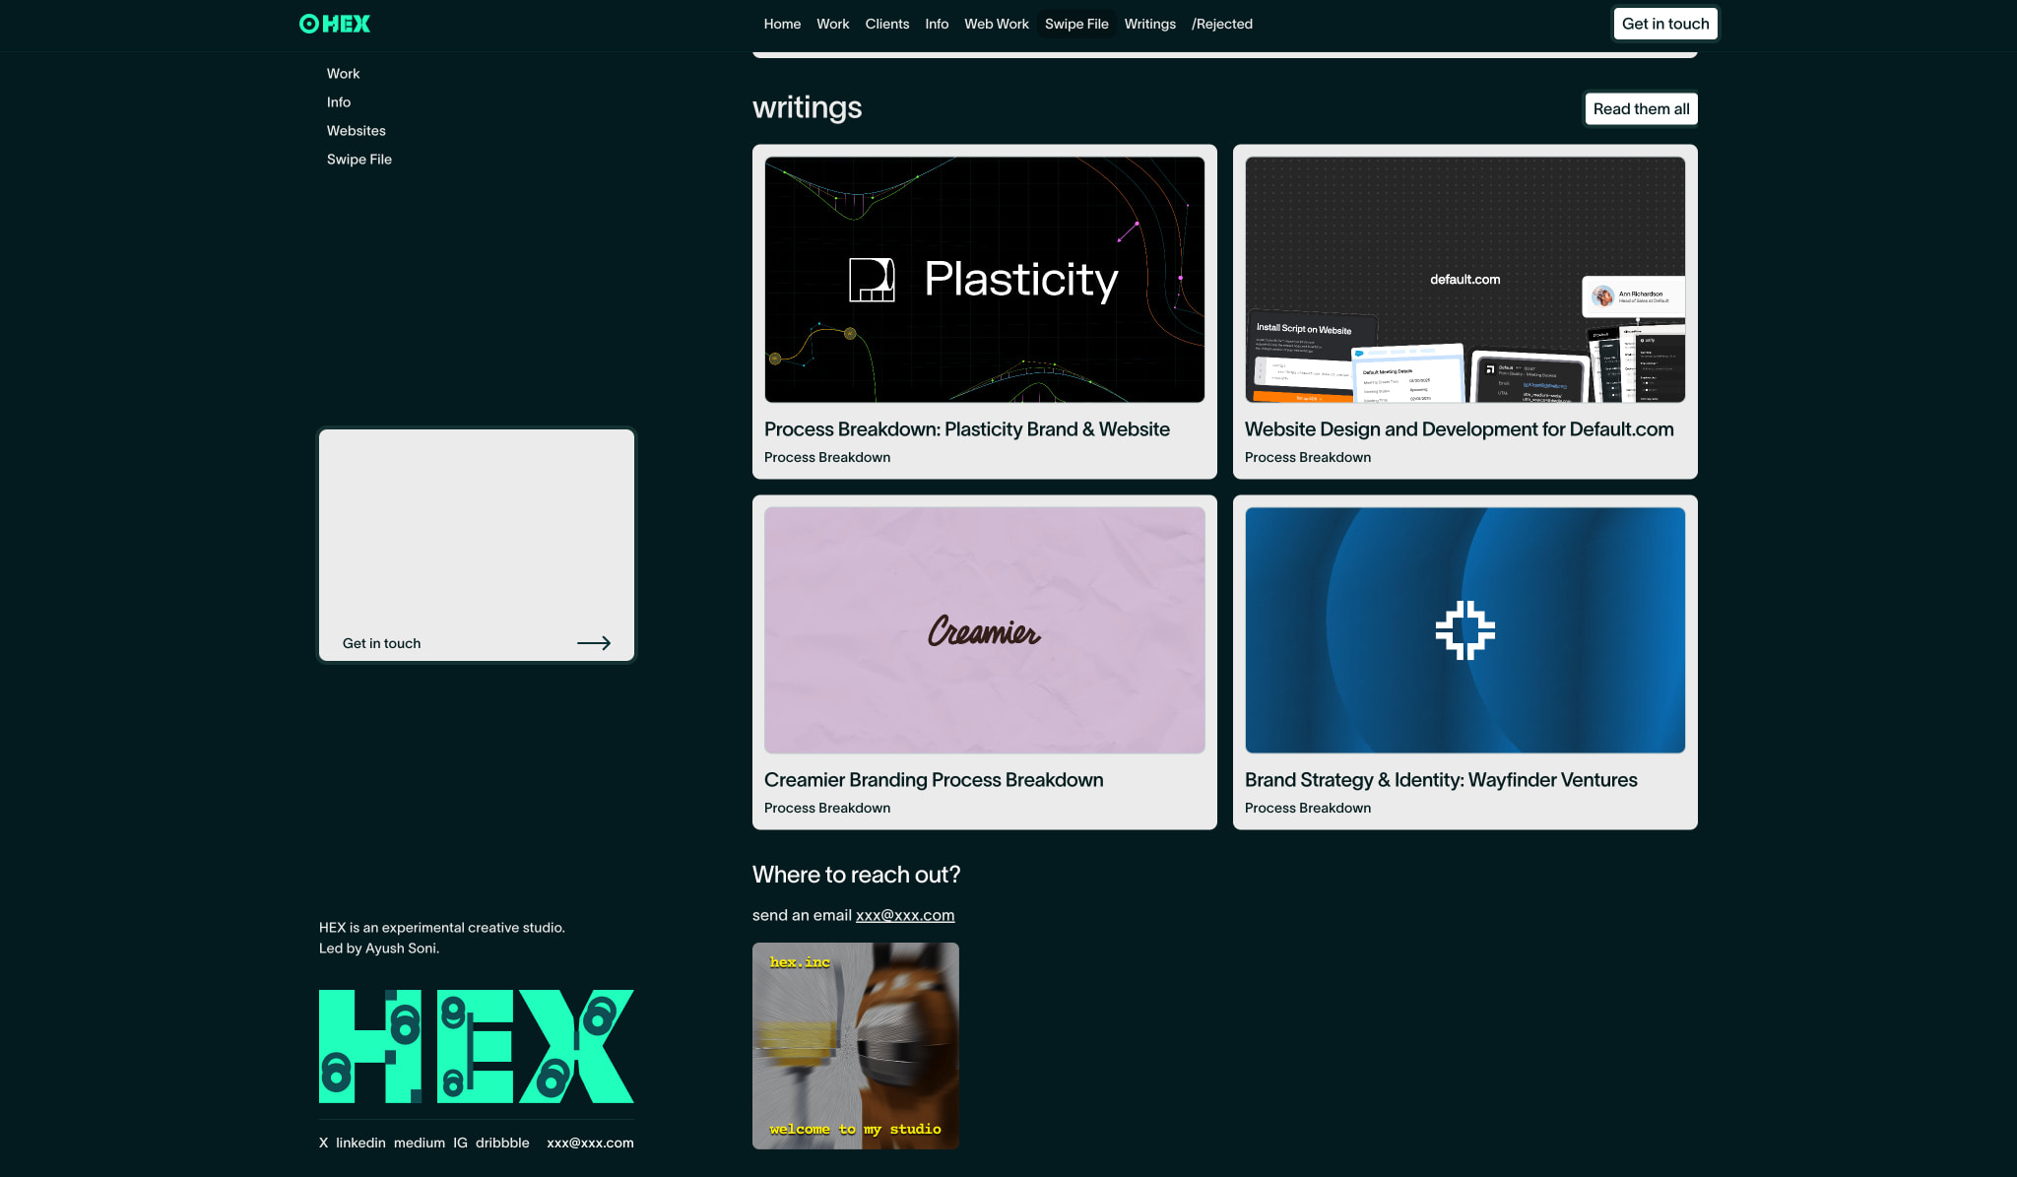Open Web Work in the top navigation
Screen dimensions: 2017x1177
coord(996,24)
